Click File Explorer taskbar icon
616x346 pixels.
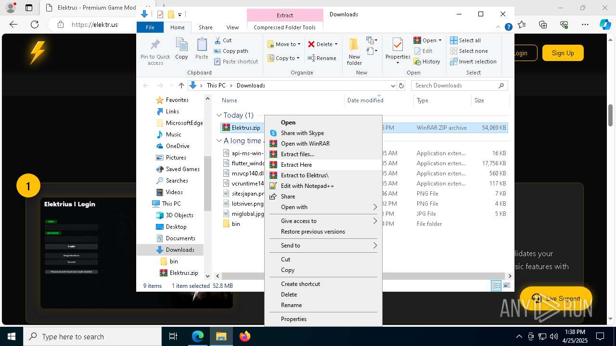click(x=221, y=336)
